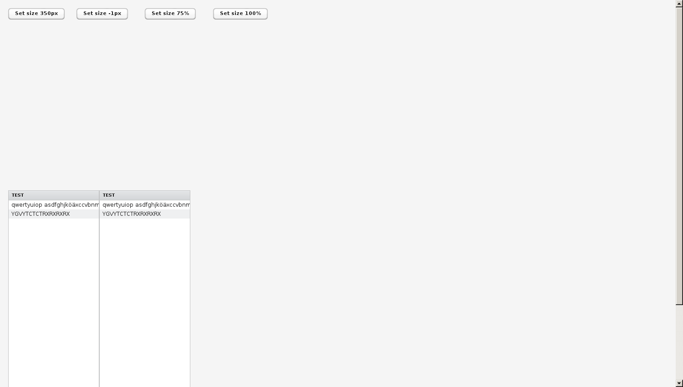Select the 'YGVYTCTCTRXRXRXRX' row in the right table

(x=145, y=214)
